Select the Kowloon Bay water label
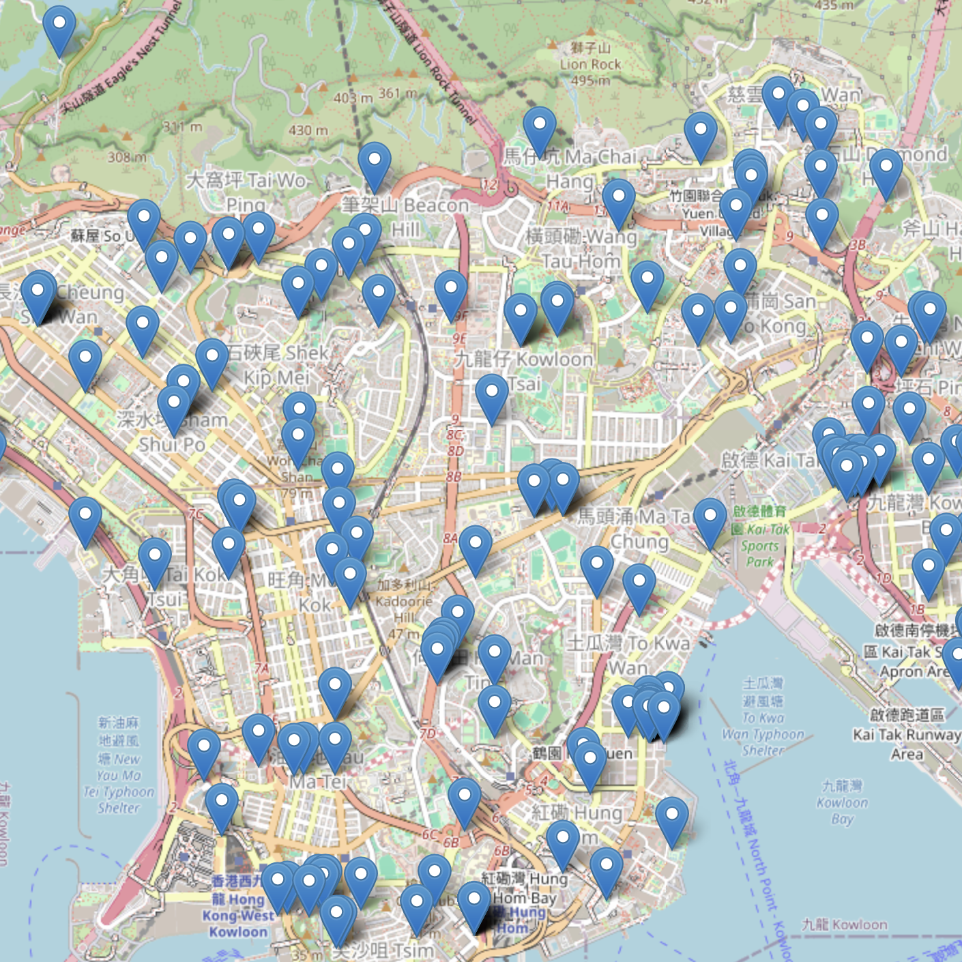Screen dimensions: 962x962 pos(843,802)
